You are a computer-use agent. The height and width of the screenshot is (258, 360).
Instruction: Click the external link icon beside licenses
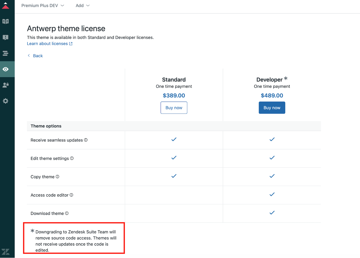coord(71,44)
